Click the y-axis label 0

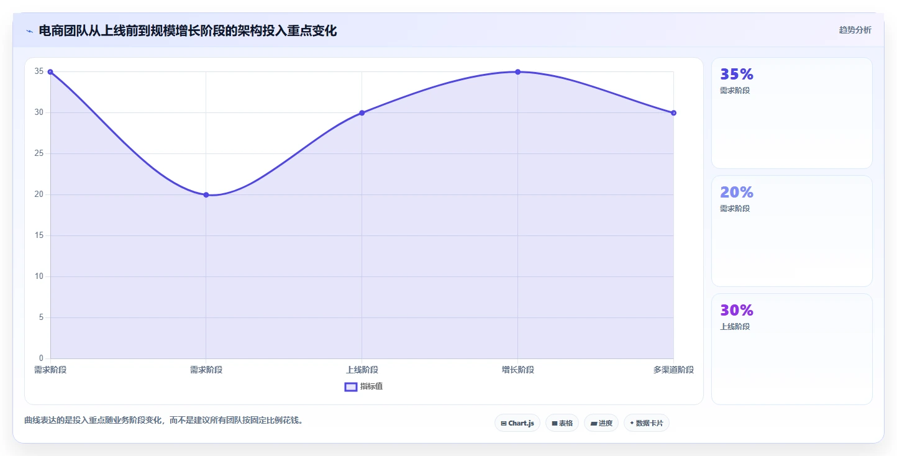click(41, 358)
